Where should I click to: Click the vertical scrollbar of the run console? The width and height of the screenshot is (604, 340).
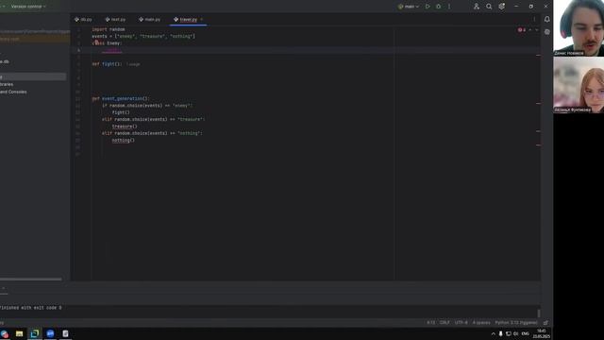point(539,313)
